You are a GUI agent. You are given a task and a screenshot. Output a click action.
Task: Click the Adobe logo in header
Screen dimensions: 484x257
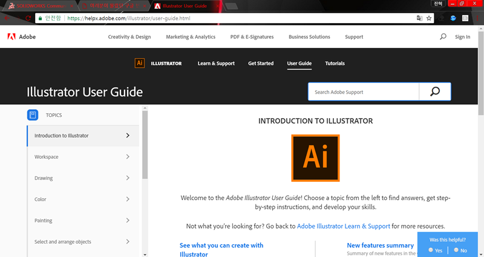coord(21,37)
